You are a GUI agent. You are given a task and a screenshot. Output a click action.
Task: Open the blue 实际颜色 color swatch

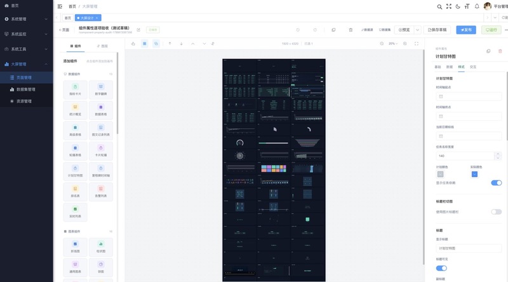474,175
